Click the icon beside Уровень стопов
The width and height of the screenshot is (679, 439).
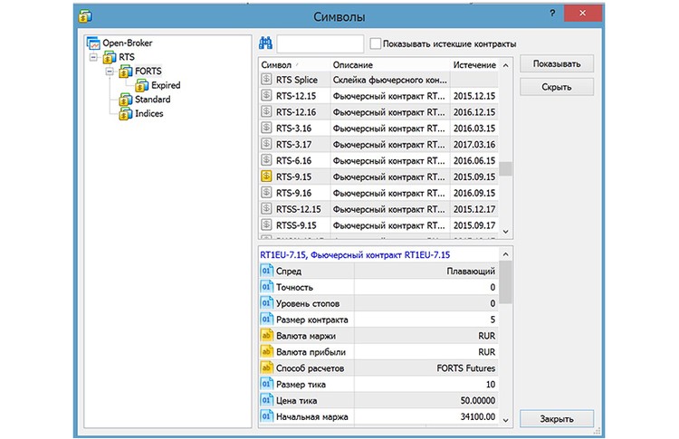[266, 303]
